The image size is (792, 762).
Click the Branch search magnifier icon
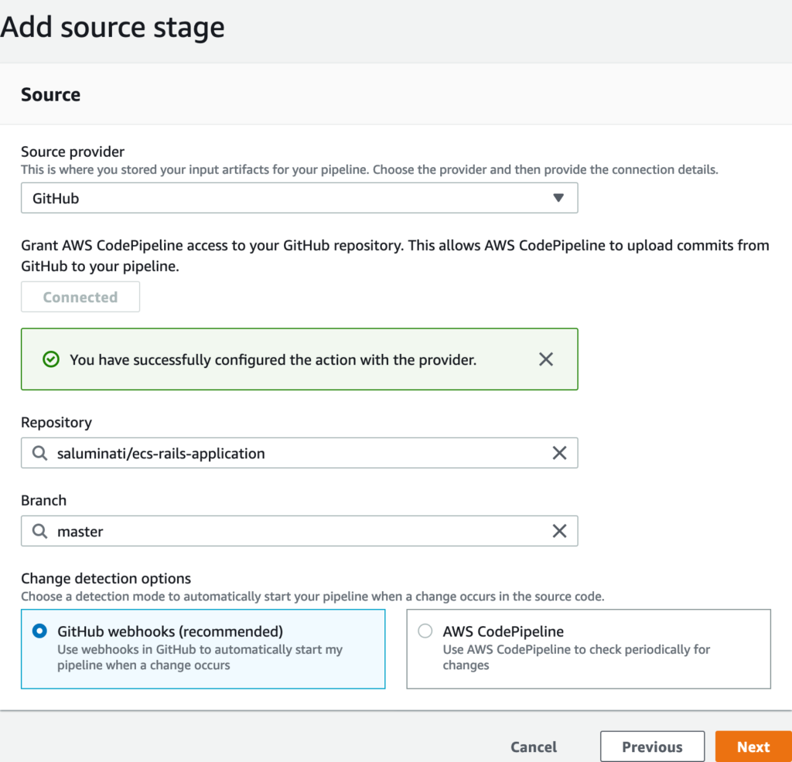click(x=39, y=532)
